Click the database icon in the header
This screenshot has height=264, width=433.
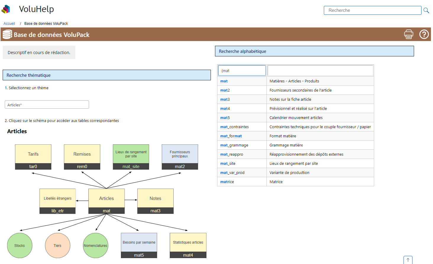coord(7,35)
